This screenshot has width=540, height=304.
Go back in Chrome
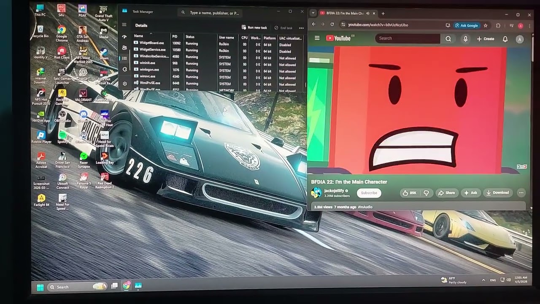[x=313, y=25]
